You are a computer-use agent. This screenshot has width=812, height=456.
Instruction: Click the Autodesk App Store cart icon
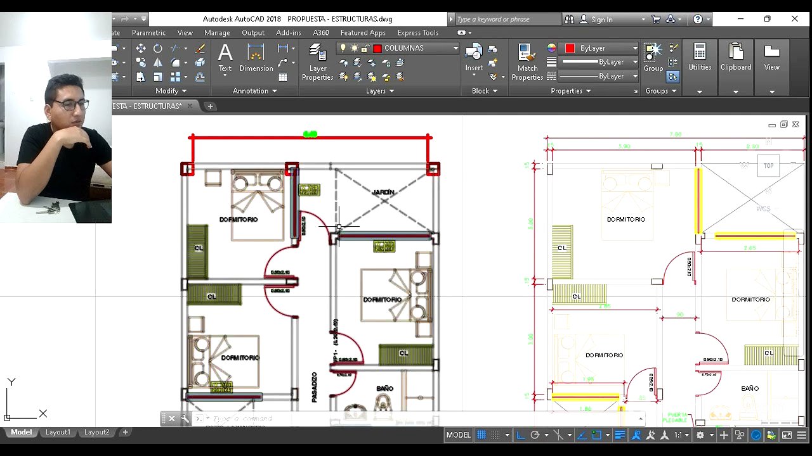(656, 19)
